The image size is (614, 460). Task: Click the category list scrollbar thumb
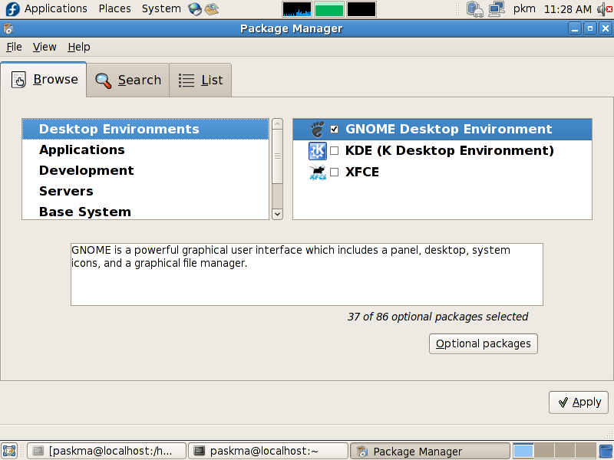tap(277, 156)
